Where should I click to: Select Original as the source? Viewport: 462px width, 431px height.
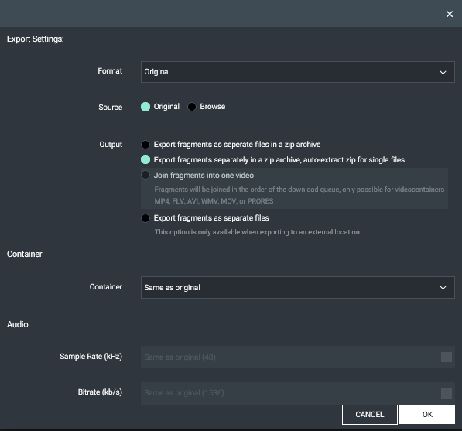point(145,107)
